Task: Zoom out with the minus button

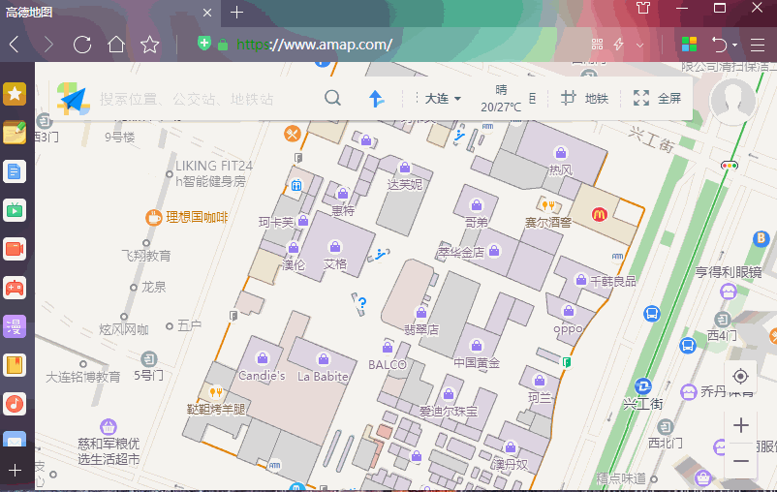Action: point(741,461)
